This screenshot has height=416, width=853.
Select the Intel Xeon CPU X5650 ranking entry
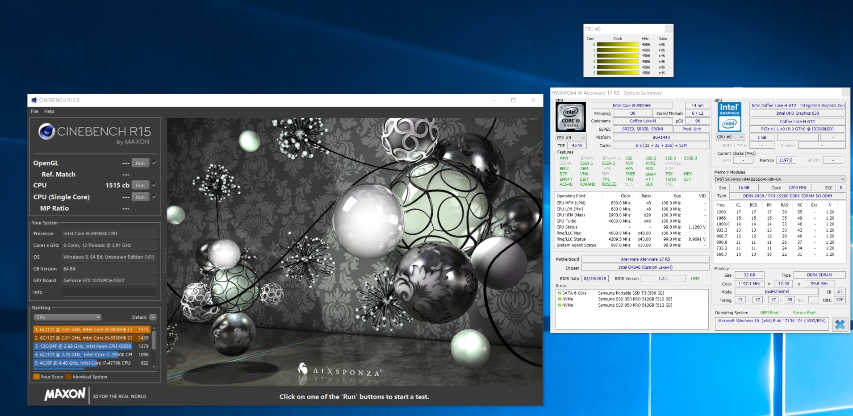tap(92, 346)
